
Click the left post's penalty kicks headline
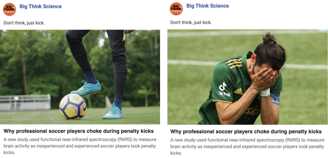click(79, 131)
